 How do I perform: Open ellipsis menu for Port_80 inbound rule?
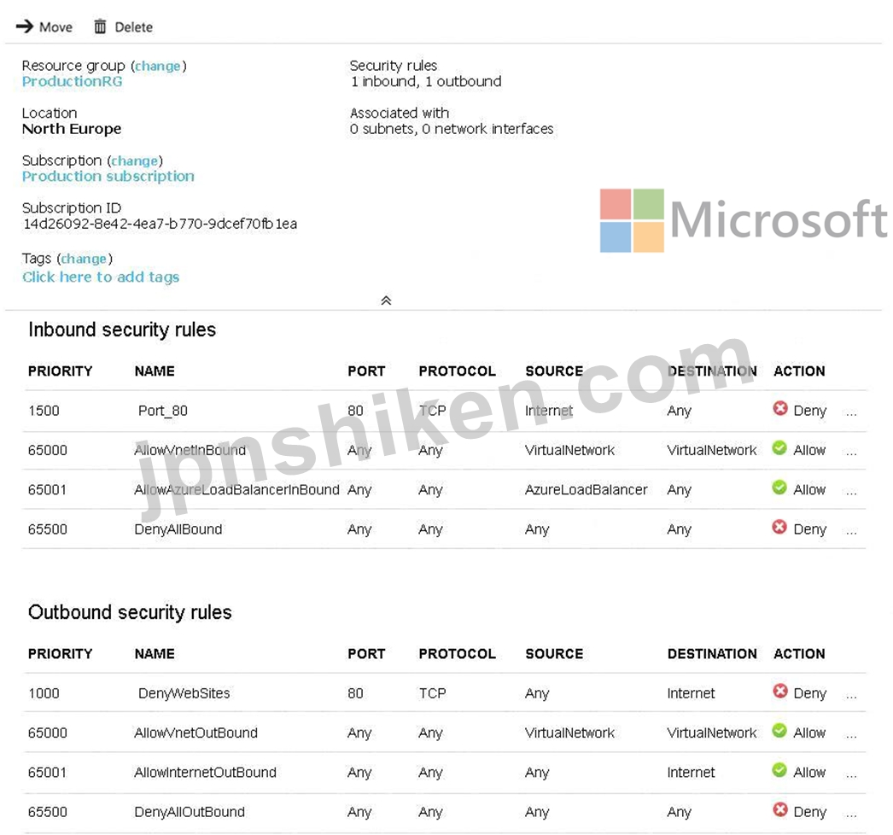(x=850, y=412)
